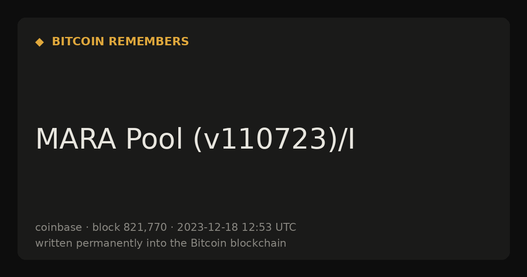This screenshot has width=527, height=277.
Task: Click the word Pool in headline
Action: point(154,139)
